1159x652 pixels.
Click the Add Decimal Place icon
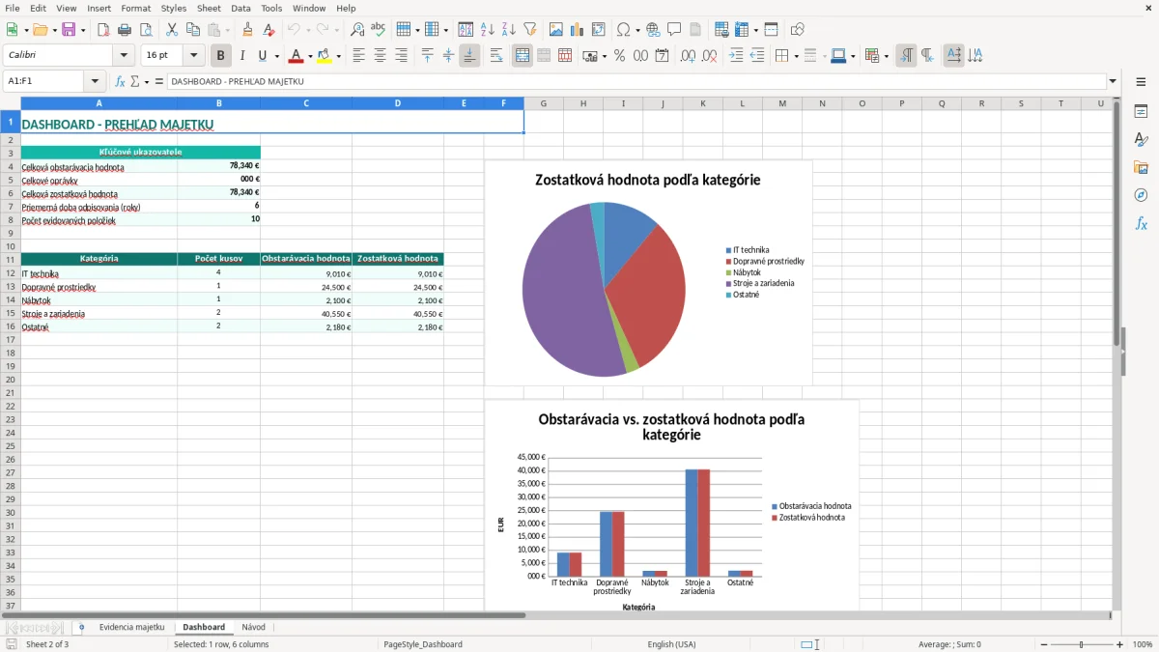[689, 56]
